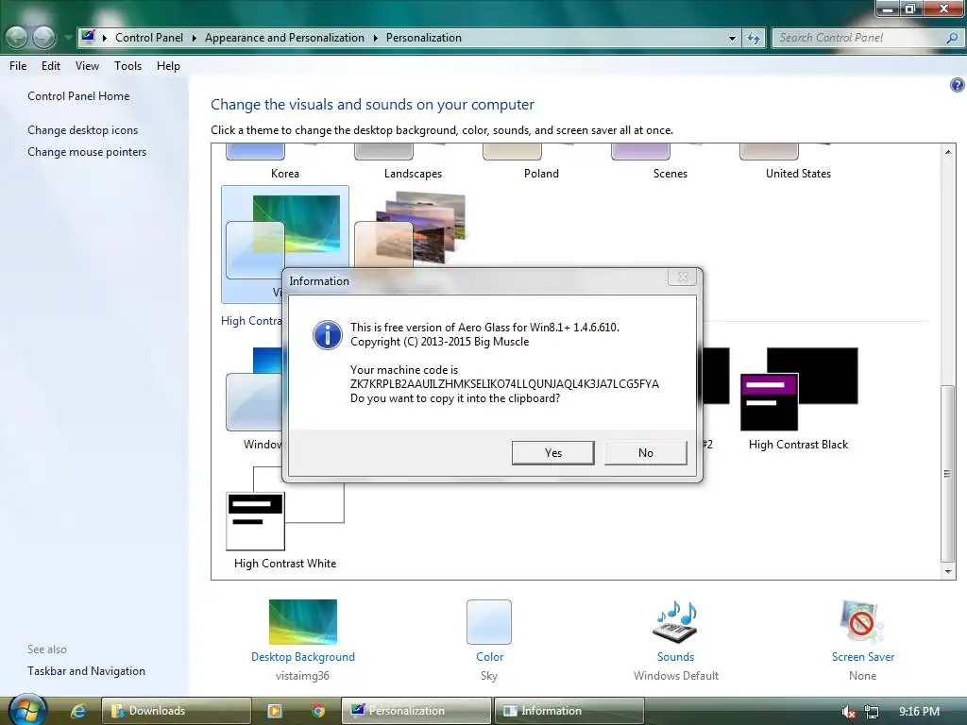
Task: Open the File menu
Action: pos(18,66)
